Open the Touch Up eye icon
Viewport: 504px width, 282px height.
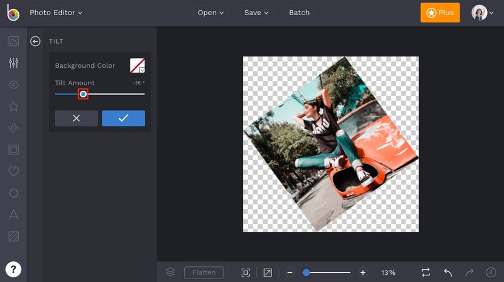coord(13,85)
